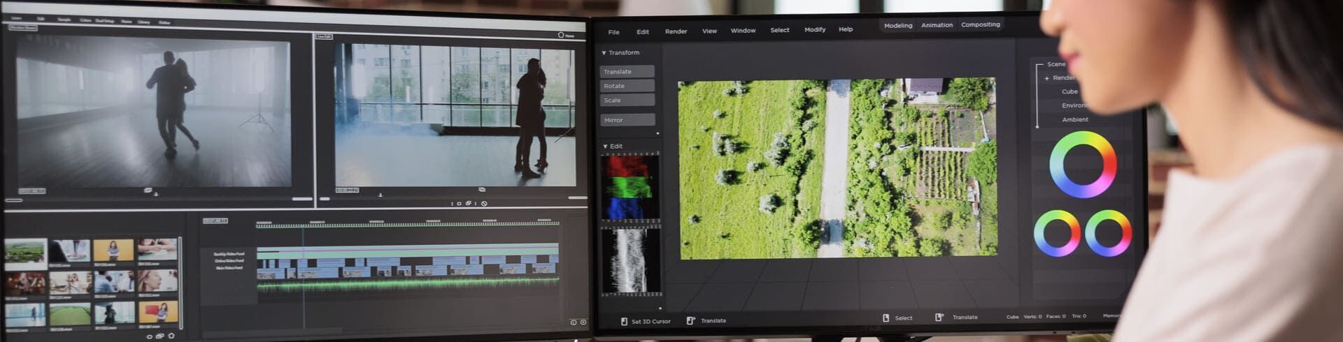Switch to the Compositing tab
The width and height of the screenshot is (1343, 342).
pyautogui.click(x=980, y=24)
